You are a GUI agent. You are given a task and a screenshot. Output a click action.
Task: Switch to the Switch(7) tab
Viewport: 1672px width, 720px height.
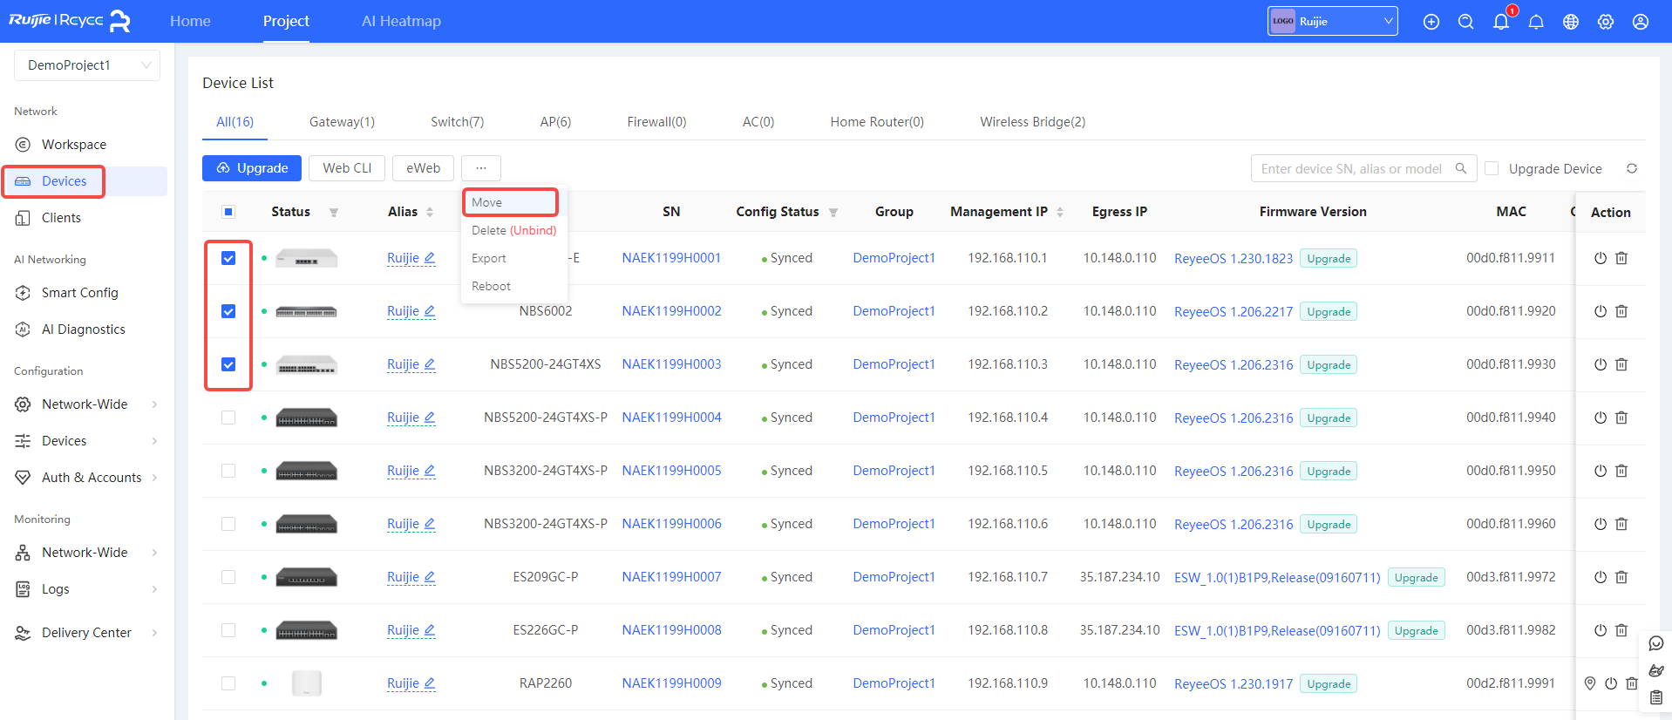tap(457, 122)
